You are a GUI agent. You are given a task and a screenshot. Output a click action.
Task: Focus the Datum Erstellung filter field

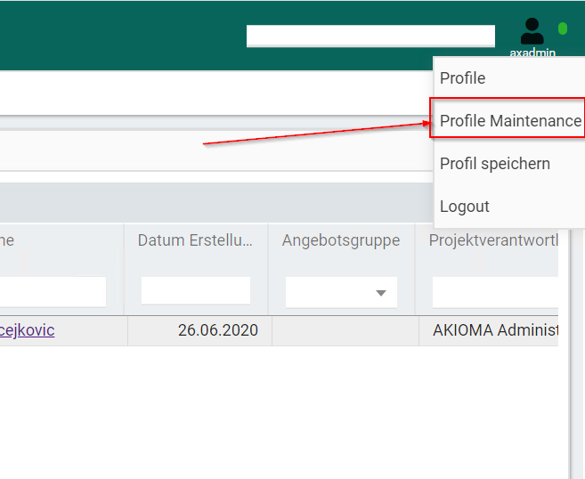tap(195, 291)
